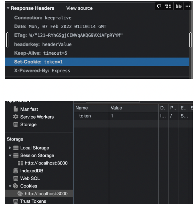Select the Cookies label
This screenshot has width=195, height=206.
(29, 186)
